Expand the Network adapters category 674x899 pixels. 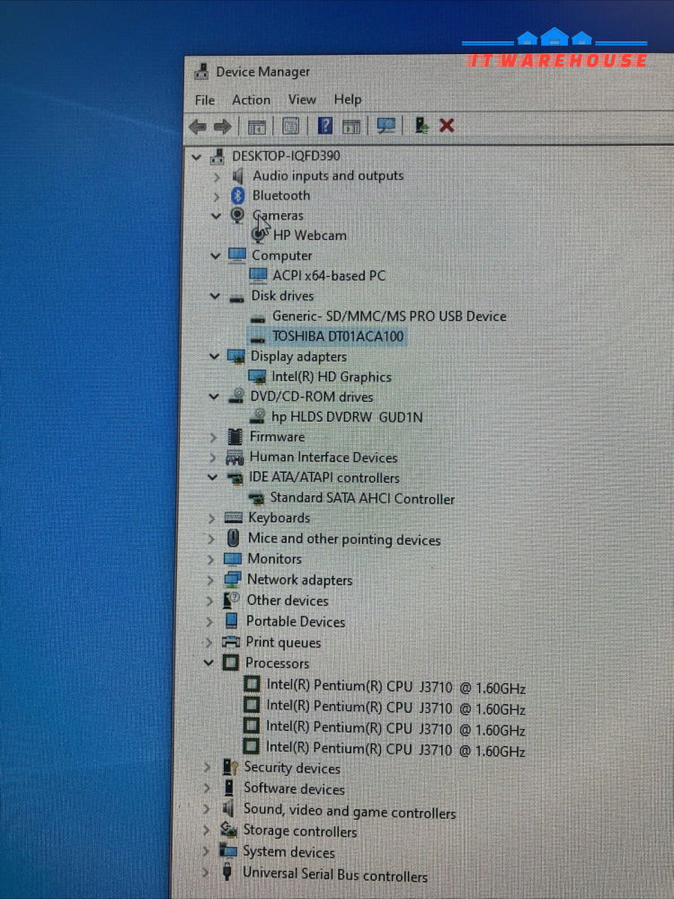point(211,580)
